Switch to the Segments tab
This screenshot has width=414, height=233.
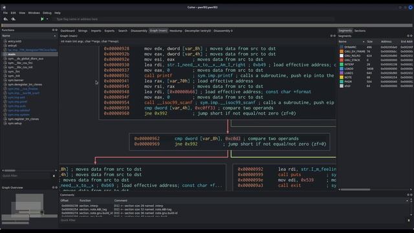point(345,30)
